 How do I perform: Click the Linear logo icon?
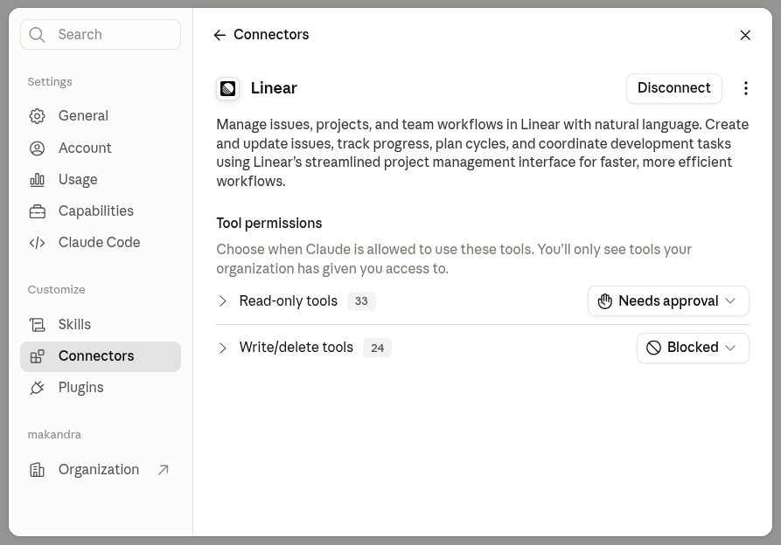pos(227,88)
